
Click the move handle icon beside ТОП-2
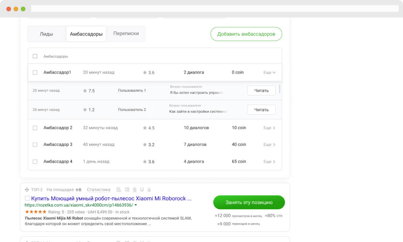coord(27,190)
